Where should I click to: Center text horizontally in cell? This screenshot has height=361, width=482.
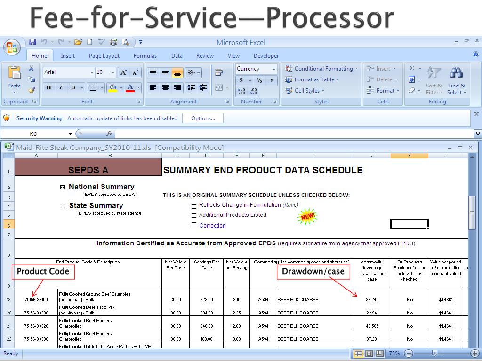click(x=165, y=87)
